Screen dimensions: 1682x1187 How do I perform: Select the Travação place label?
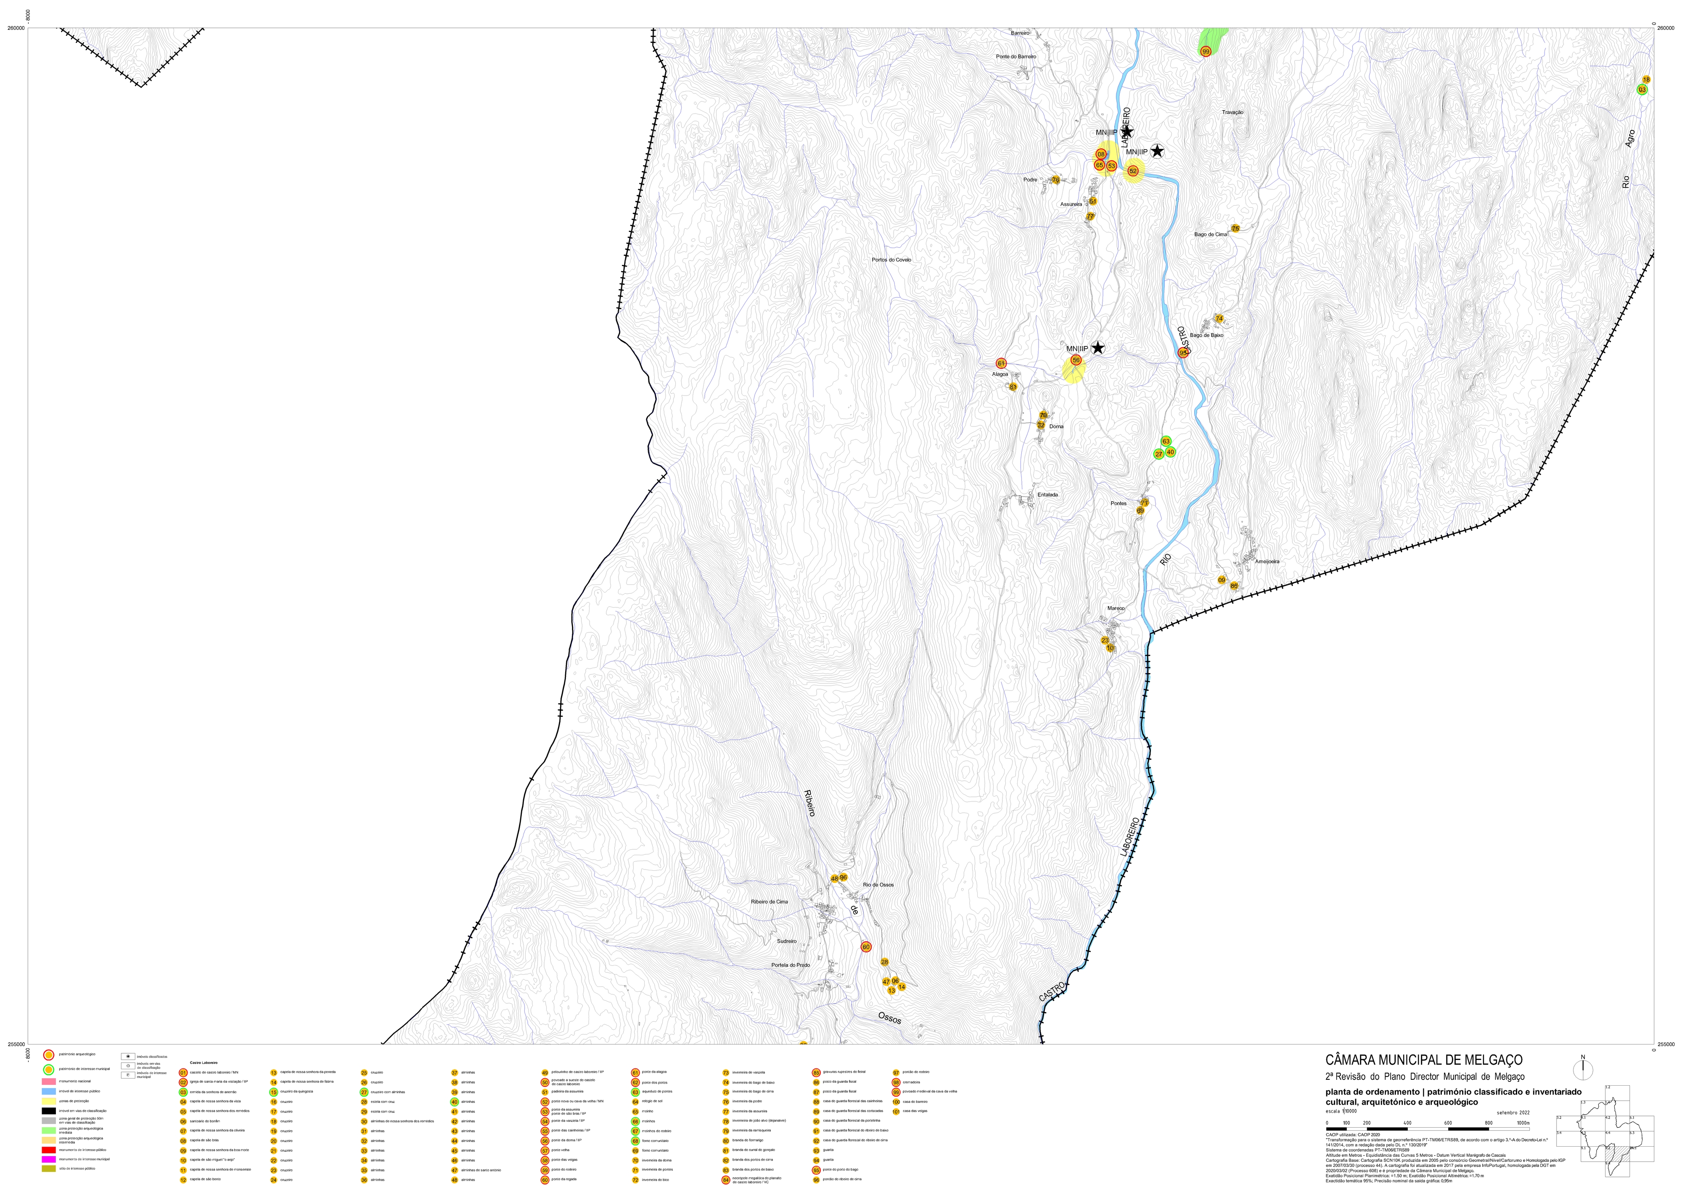pos(1233,112)
